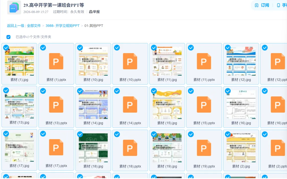
Task: Click the 素材 (15).pptx file name
Action: coord(204,123)
